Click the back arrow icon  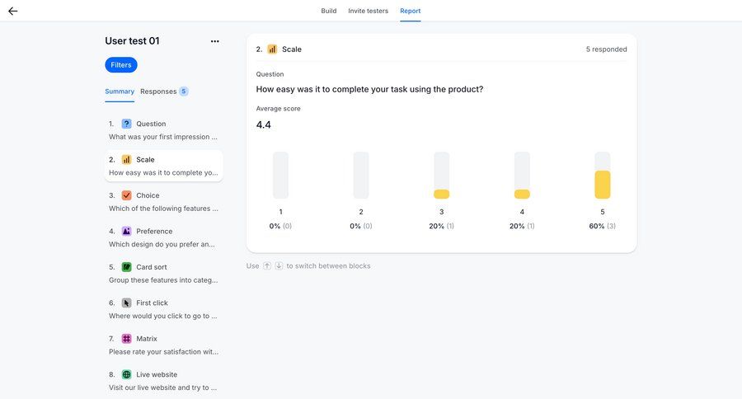12,11
